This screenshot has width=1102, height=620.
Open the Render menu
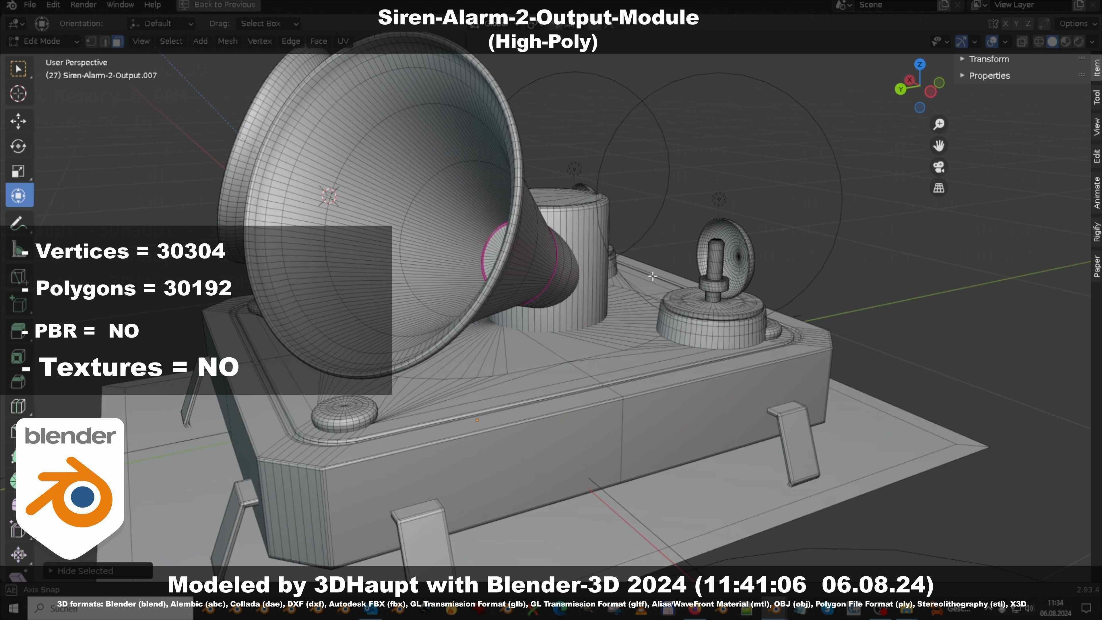[84, 5]
